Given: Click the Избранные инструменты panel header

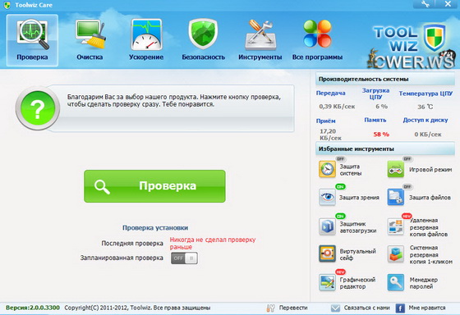Looking at the screenshot, I should pyautogui.click(x=385, y=148).
